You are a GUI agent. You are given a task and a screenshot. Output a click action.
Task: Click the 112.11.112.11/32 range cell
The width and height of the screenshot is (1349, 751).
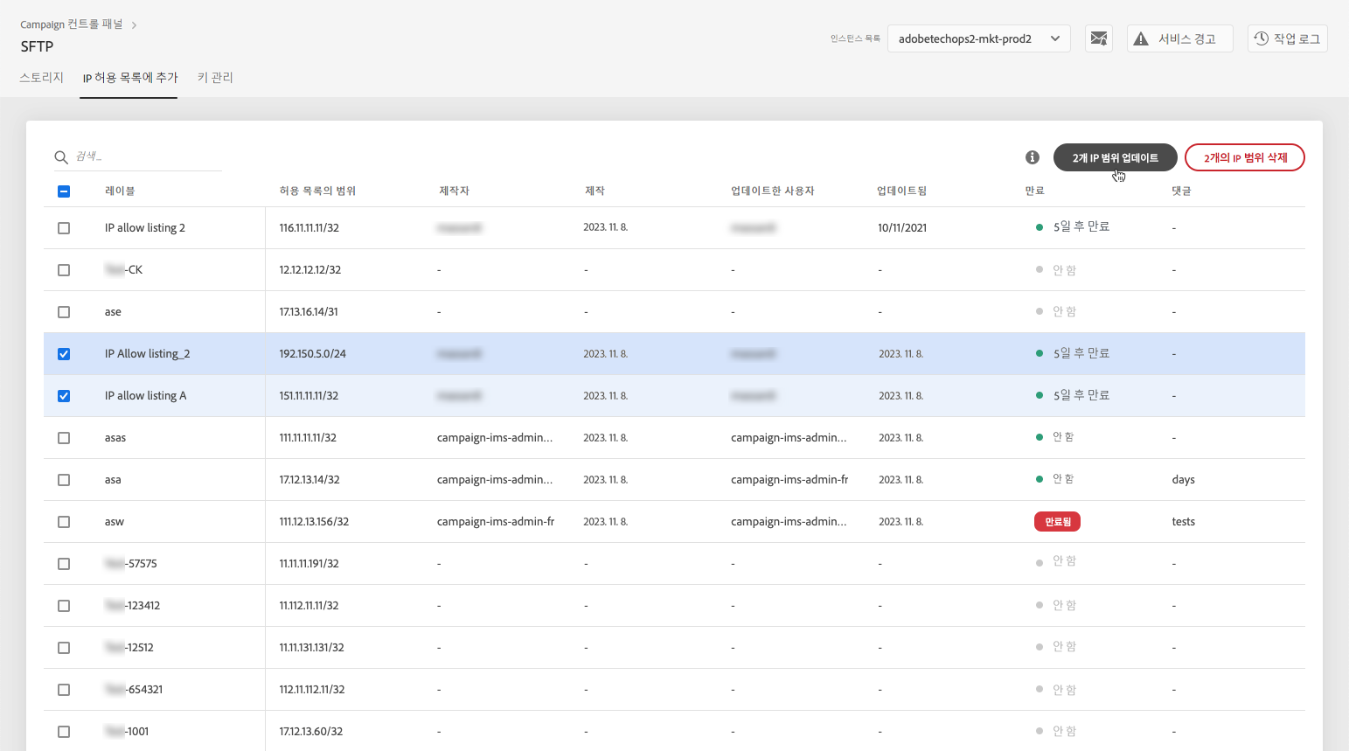click(312, 690)
